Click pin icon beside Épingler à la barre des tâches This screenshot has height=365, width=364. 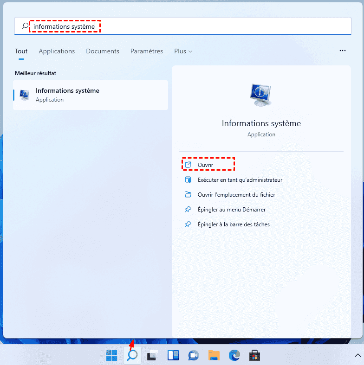pos(188,224)
